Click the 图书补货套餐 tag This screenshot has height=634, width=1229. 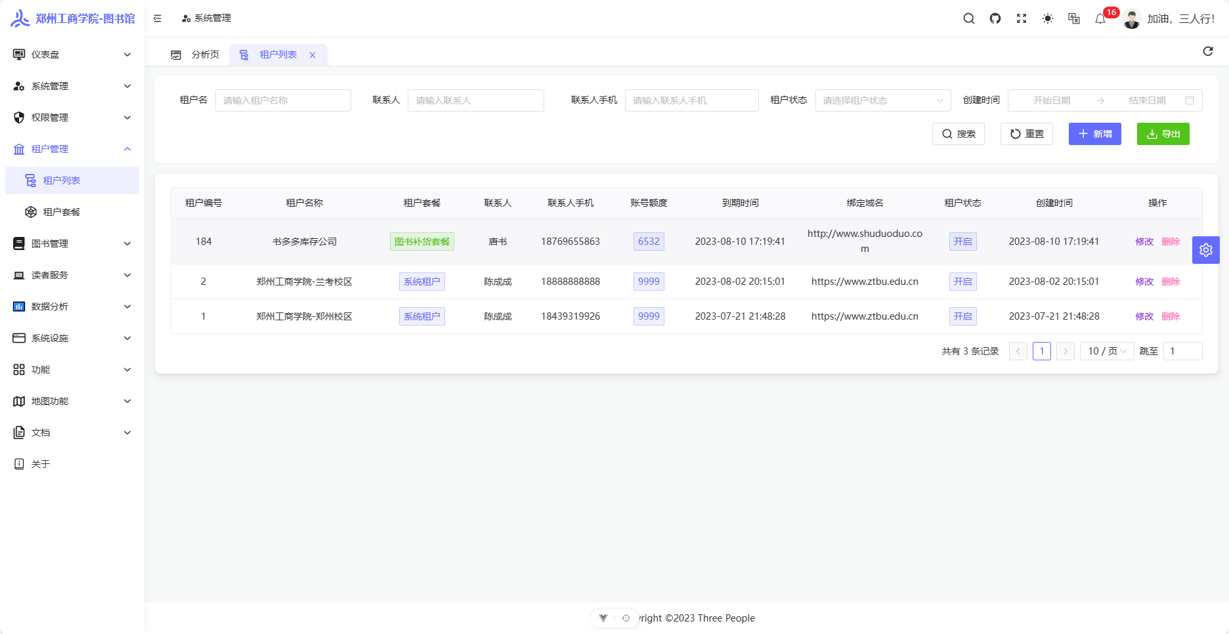tap(422, 242)
